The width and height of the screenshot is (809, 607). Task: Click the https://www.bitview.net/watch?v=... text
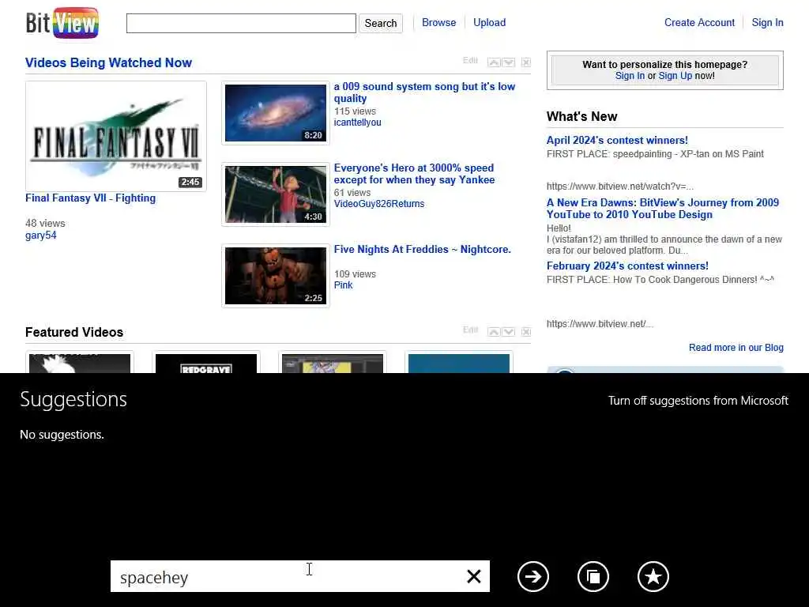coord(619,187)
